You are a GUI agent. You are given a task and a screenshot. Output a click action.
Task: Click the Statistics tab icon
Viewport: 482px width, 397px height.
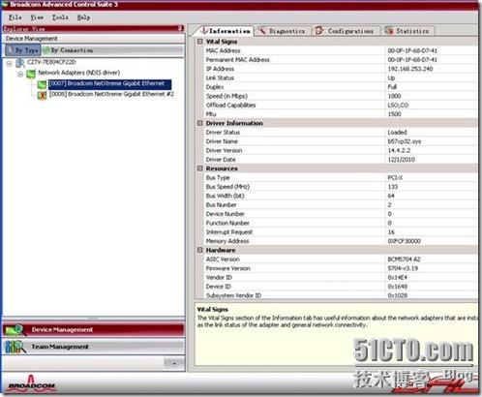pyautogui.click(x=389, y=31)
